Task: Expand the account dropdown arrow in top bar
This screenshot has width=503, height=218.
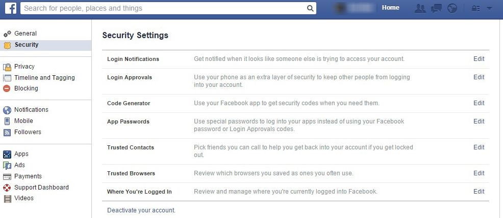Action: (489, 9)
